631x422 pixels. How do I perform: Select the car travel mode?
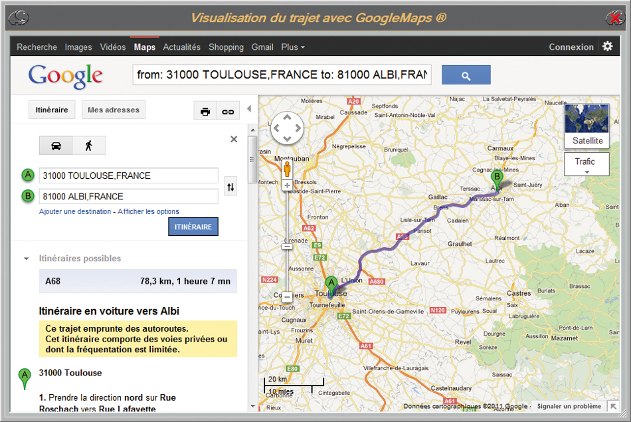[56, 146]
